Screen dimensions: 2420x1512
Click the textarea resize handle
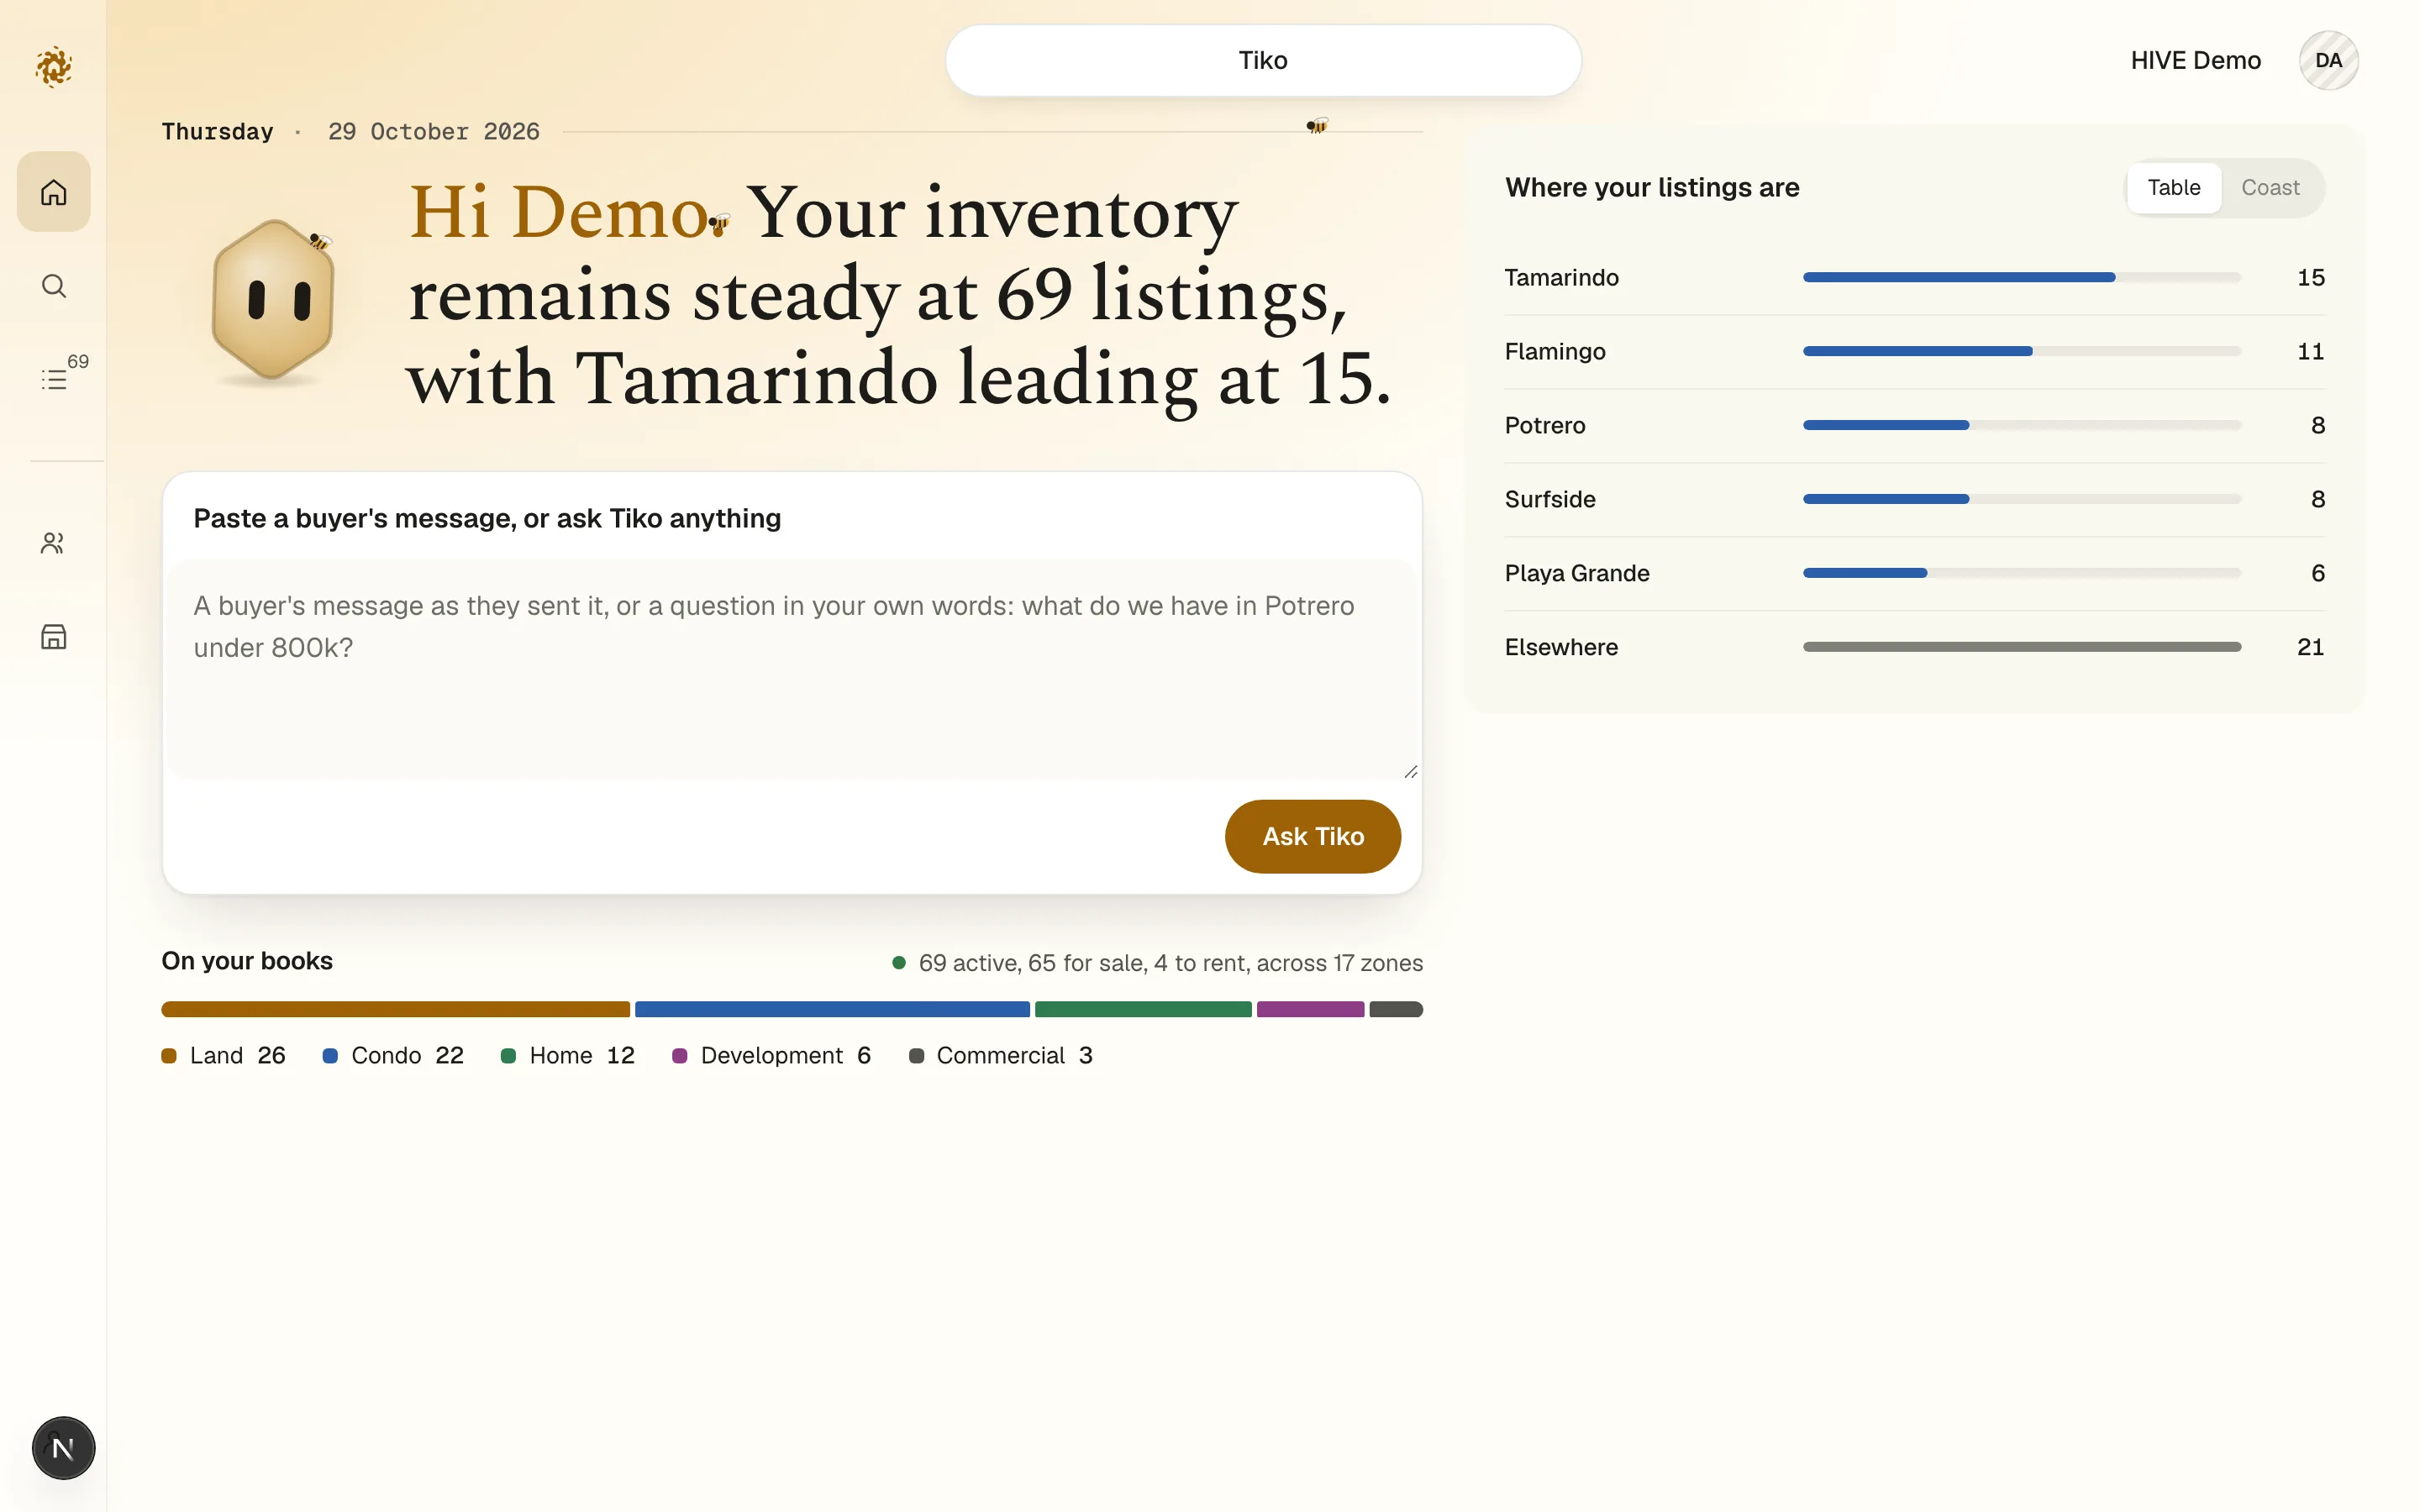1410,771
